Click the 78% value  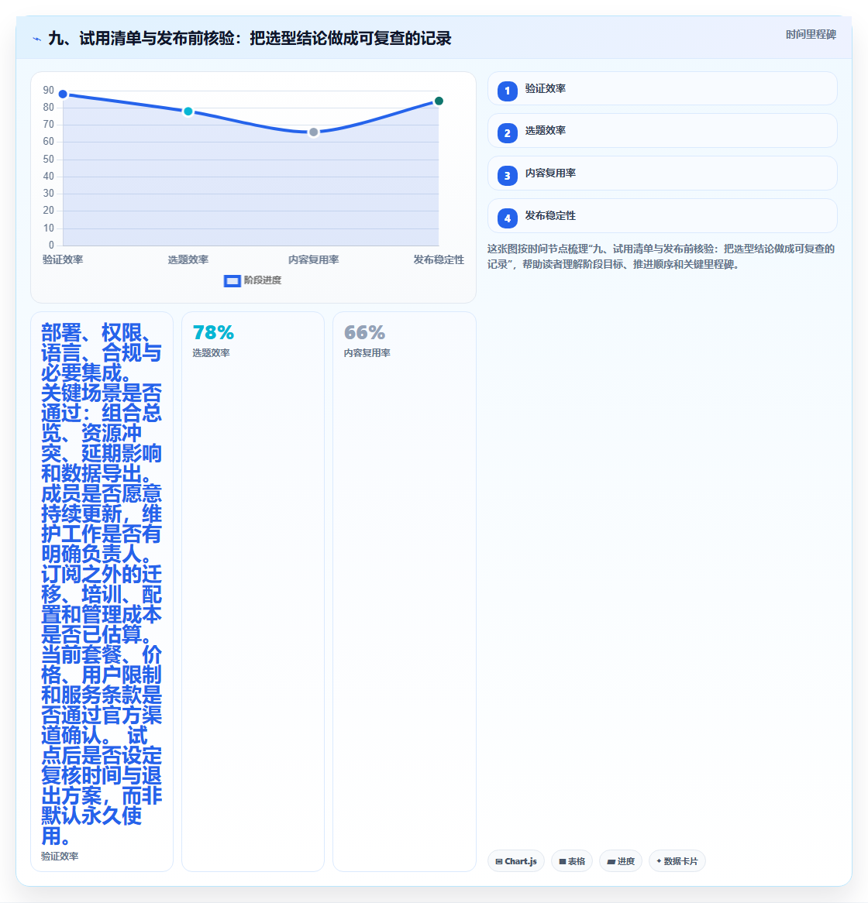coord(213,333)
